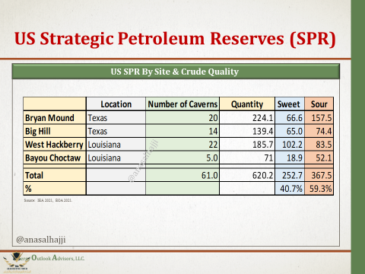Screen dimensions: 365x274
Task: Select the Location column header
Action: click(x=116, y=104)
